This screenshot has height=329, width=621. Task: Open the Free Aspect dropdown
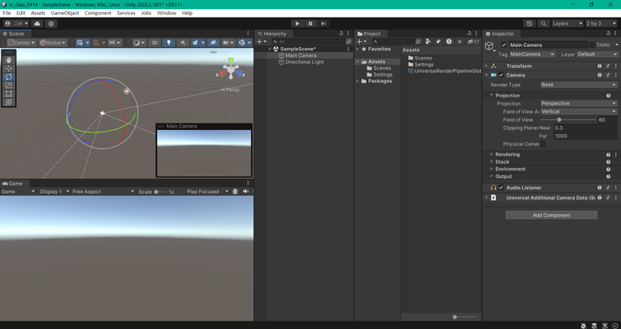point(103,191)
